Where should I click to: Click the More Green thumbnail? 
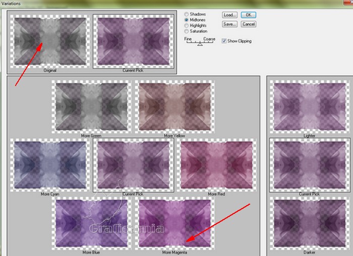click(x=91, y=107)
